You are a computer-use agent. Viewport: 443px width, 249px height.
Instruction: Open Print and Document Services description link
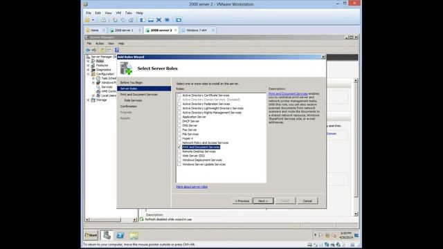click(x=288, y=94)
